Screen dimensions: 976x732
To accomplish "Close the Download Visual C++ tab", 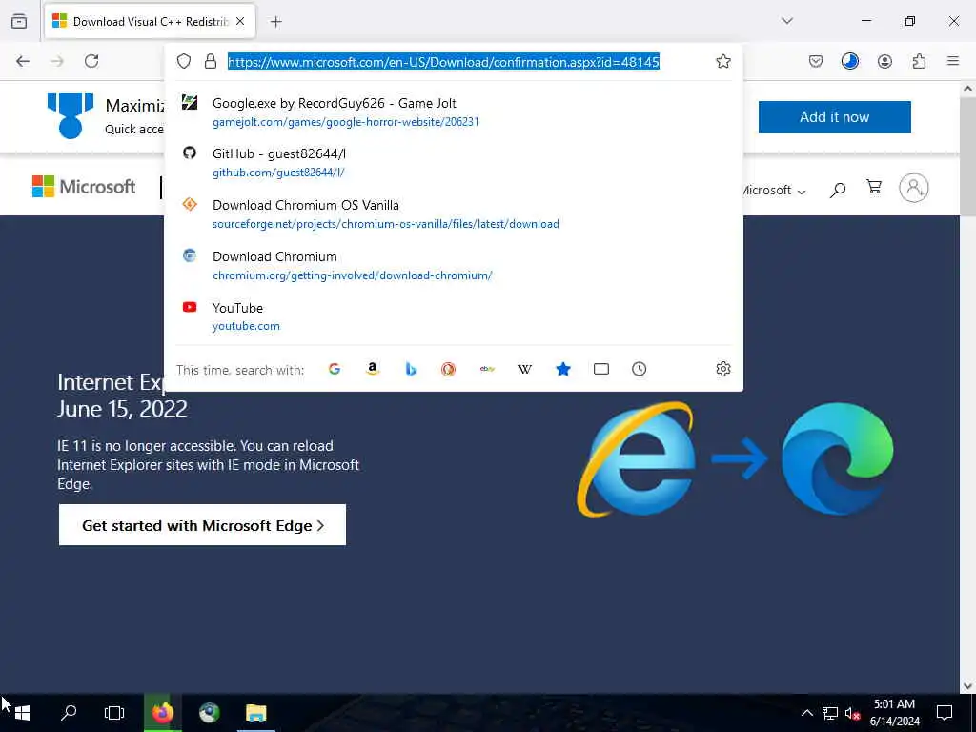I will pos(240,21).
